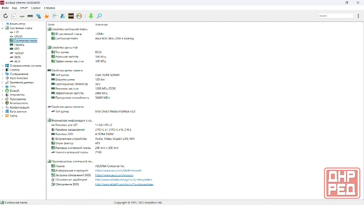Select Чипсет in the tree
The width and height of the screenshot is (364, 205).
coord(19,53)
